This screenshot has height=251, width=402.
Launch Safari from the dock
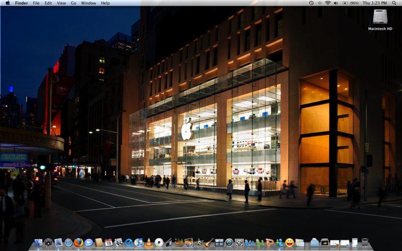point(68,242)
